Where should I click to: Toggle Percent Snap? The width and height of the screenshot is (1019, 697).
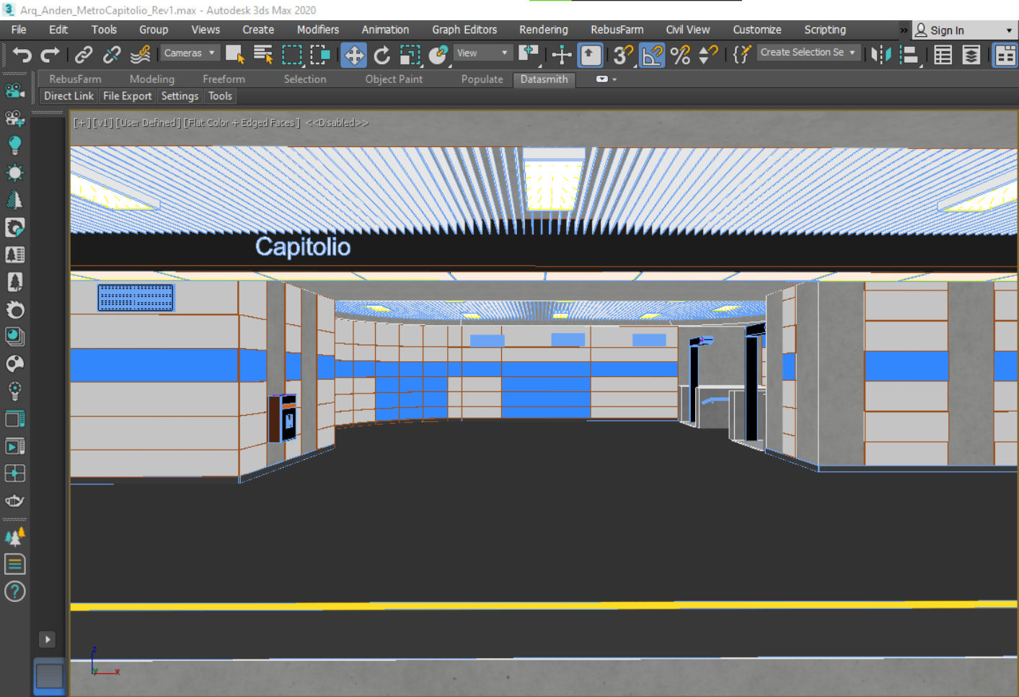[680, 55]
